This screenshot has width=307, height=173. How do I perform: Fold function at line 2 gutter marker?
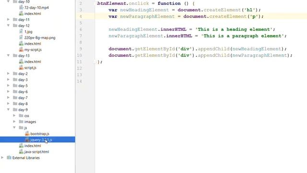tap(95, 3)
